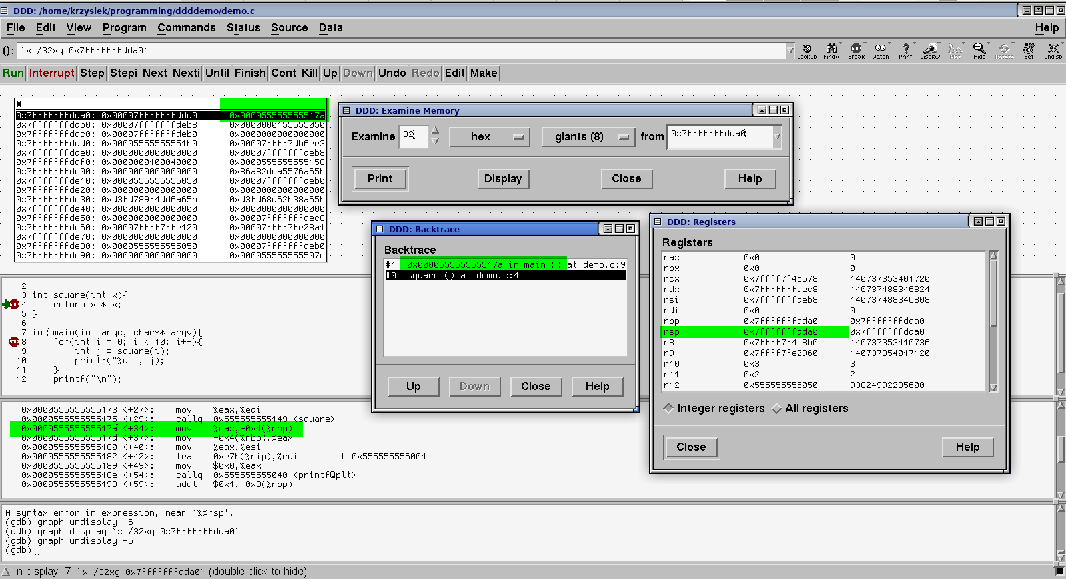1066x579 pixels.
Task: Click the Registers list scroll-up arrow
Action: click(x=993, y=256)
